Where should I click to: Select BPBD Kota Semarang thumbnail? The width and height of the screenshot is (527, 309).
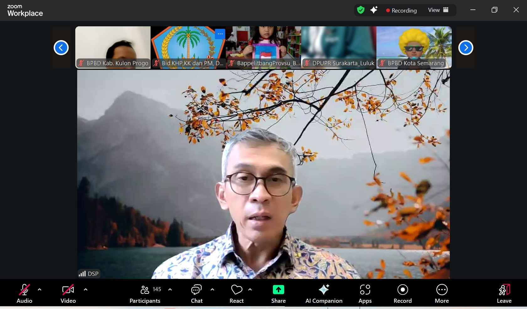(414, 47)
